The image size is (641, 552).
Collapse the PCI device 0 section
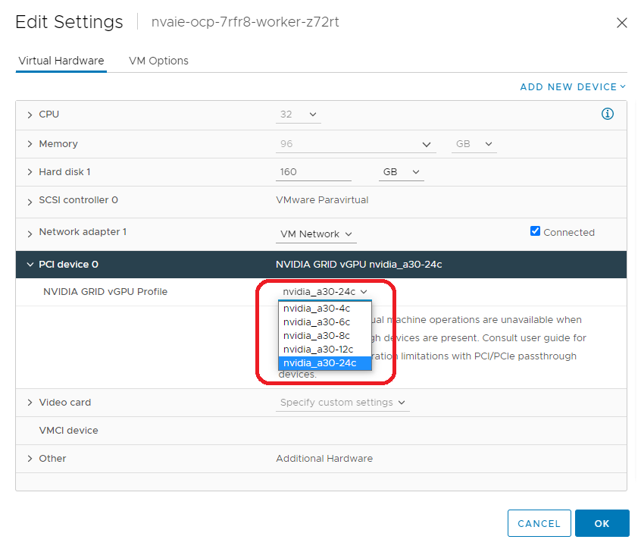[x=30, y=265]
